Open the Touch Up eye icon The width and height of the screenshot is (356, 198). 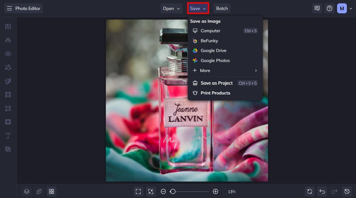pyautogui.click(x=8, y=54)
